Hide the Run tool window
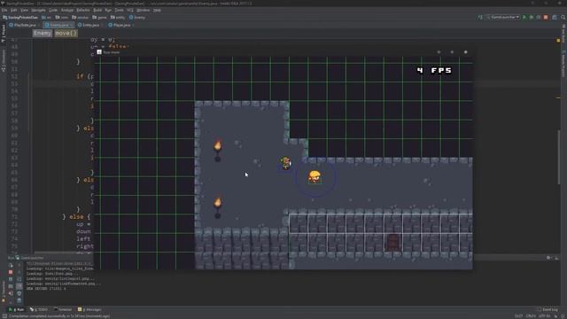This screenshot has height=319, width=567. 557,258
